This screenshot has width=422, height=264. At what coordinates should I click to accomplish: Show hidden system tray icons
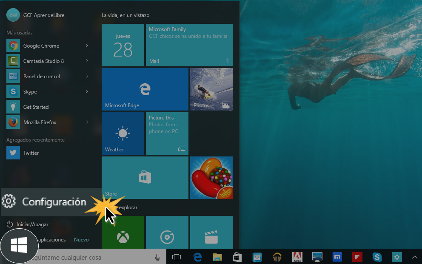pos(414,257)
